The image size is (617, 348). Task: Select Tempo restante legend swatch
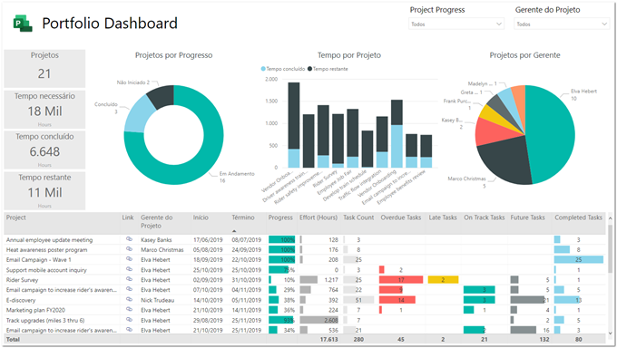tap(309, 69)
